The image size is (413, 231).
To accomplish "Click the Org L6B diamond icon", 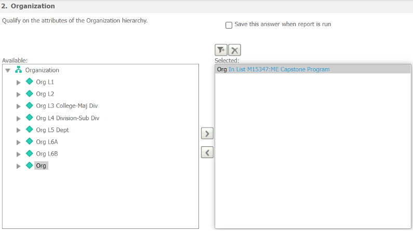I will click(x=30, y=153).
